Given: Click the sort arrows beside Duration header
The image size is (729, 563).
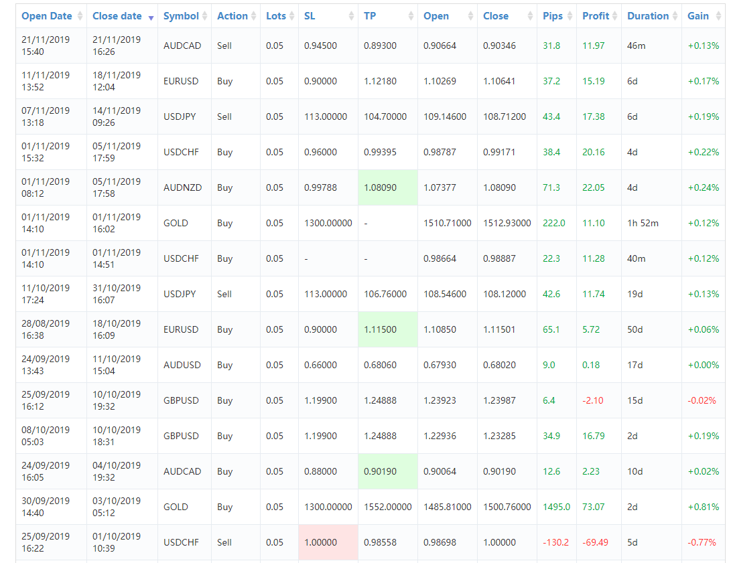Looking at the screenshot, I should pyautogui.click(x=675, y=16).
